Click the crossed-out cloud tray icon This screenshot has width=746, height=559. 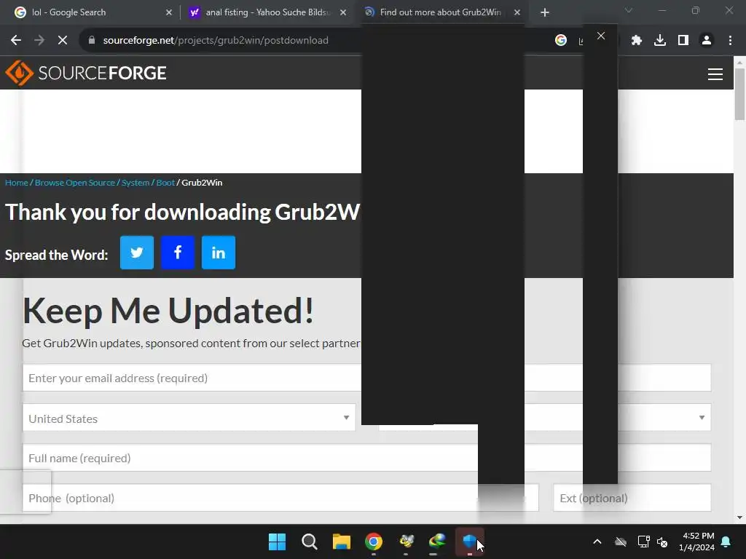(x=621, y=542)
